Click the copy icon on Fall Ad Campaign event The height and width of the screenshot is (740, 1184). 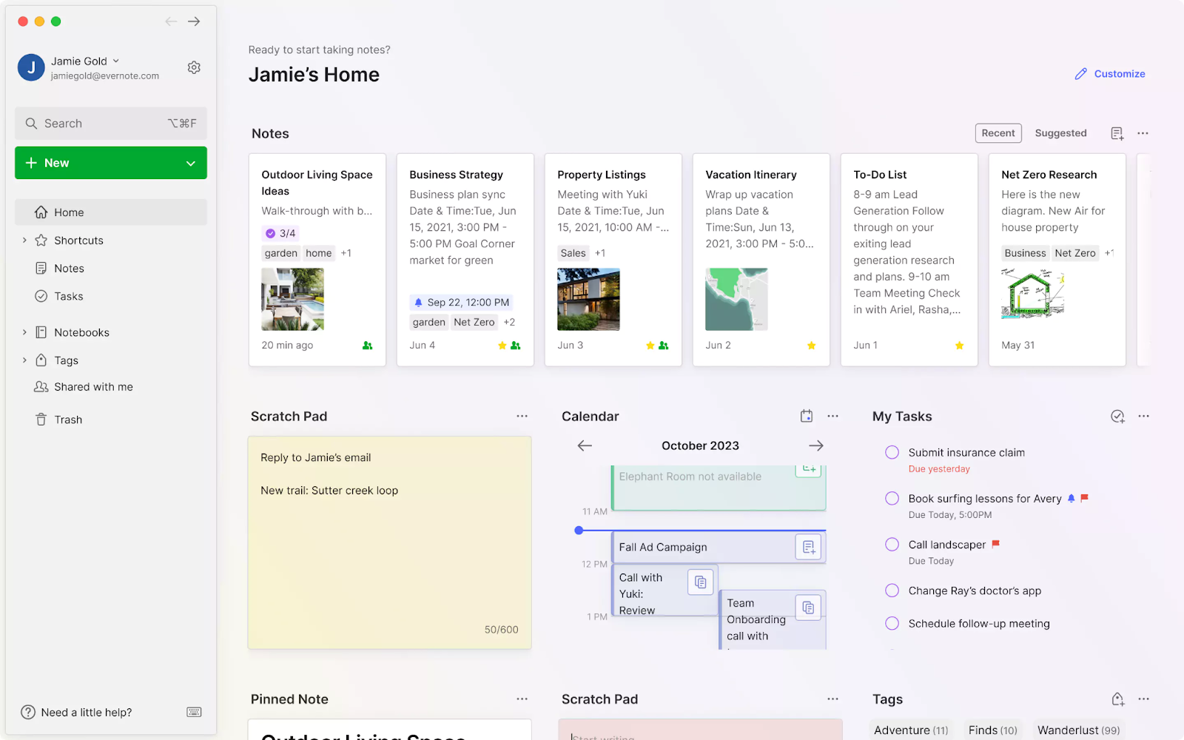(808, 547)
